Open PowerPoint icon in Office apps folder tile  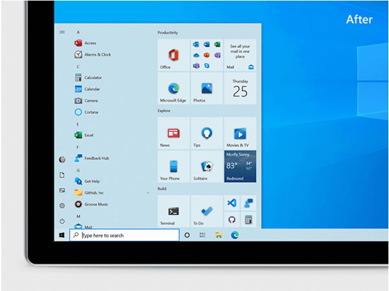click(x=207, y=55)
